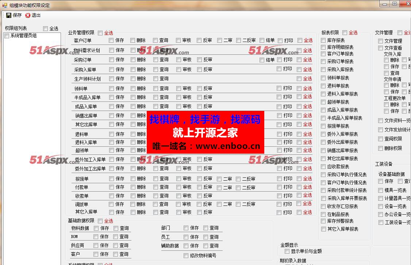Check the 库存明细报表 report permission

[323, 47]
